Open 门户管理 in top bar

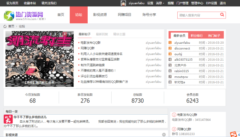pyautogui.click(x=182, y=3)
